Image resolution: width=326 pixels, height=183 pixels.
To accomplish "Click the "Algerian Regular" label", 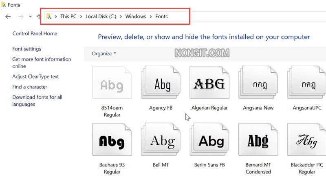I will coord(209,108).
